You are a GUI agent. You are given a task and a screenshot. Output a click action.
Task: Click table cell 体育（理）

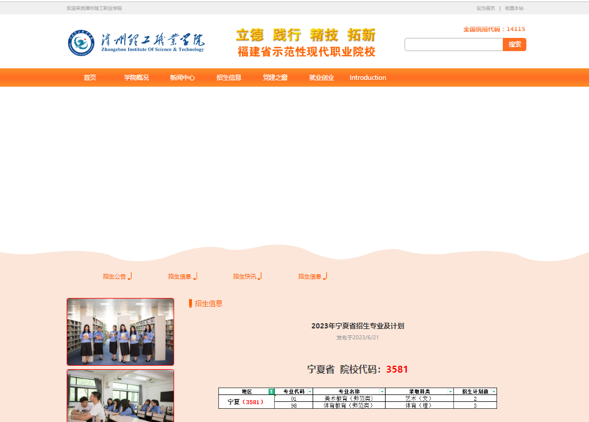pyautogui.click(x=419, y=405)
